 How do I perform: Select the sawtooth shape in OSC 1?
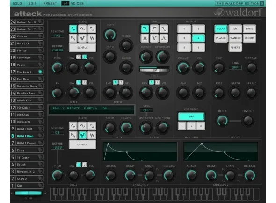[x=73, y=38]
